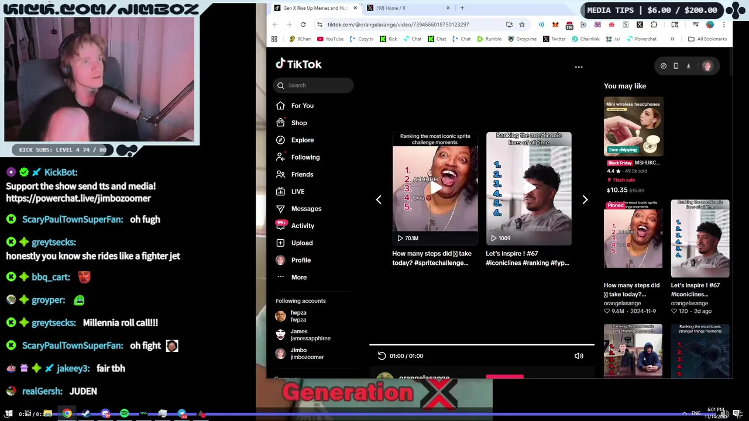Open the Pinned sprite challenge thumbnail in You may like
Image resolution: width=749 pixels, height=421 pixels.
(633, 234)
